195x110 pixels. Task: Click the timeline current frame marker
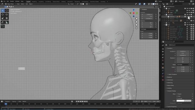6,104
